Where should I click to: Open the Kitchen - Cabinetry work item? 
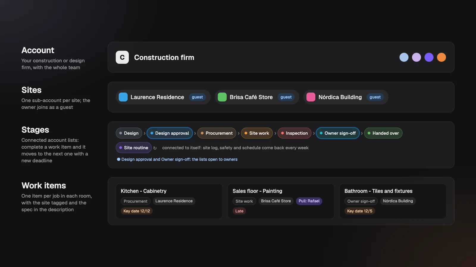(x=169, y=201)
